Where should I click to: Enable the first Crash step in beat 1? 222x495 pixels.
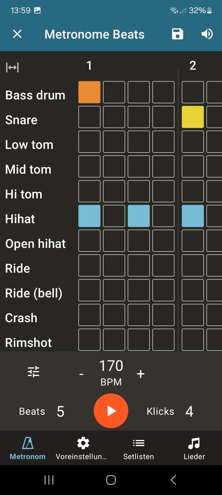click(89, 315)
